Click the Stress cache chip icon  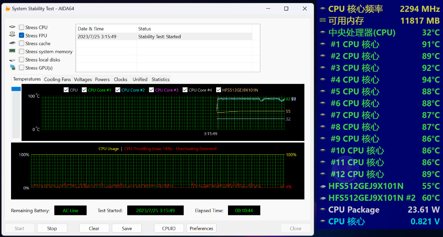(x=12, y=43)
